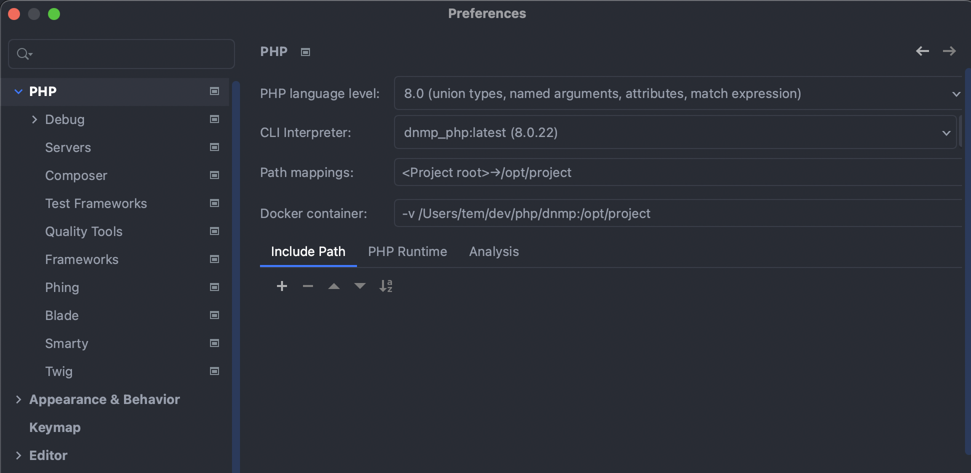Navigate forward with the right arrow
The height and width of the screenshot is (473, 971).
coord(949,51)
